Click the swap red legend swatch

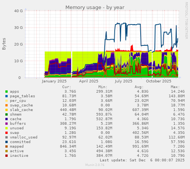point(6,133)
